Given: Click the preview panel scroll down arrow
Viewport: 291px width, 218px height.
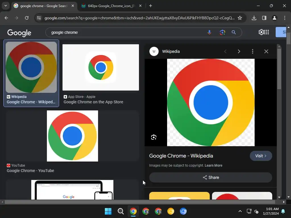Looking at the screenshot, I should click(x=279, y=198).
